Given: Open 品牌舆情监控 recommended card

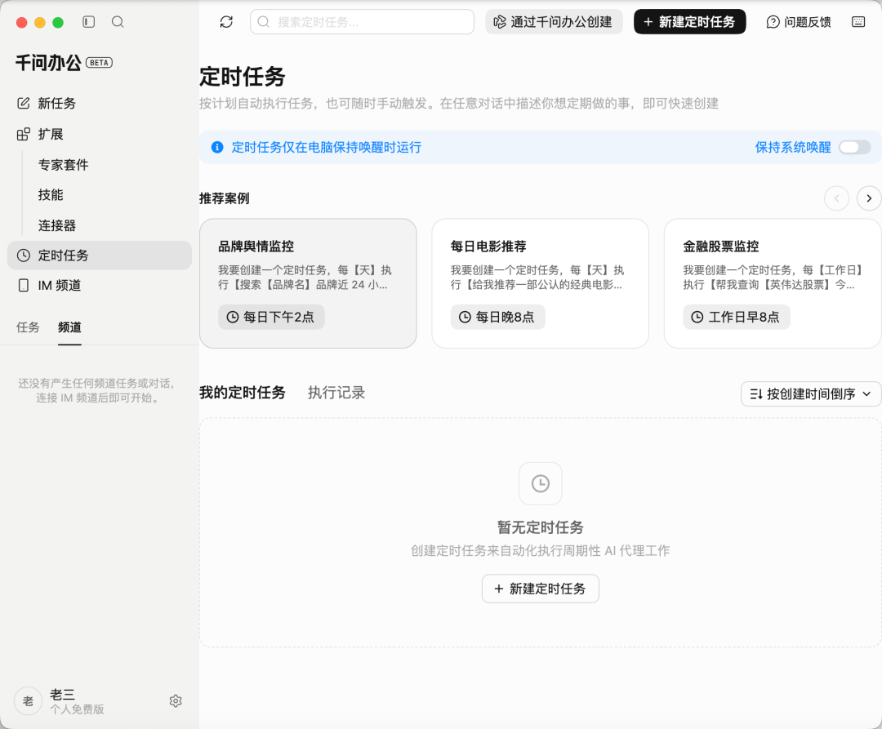Looking at the screenshot, I should click(308, 283).
